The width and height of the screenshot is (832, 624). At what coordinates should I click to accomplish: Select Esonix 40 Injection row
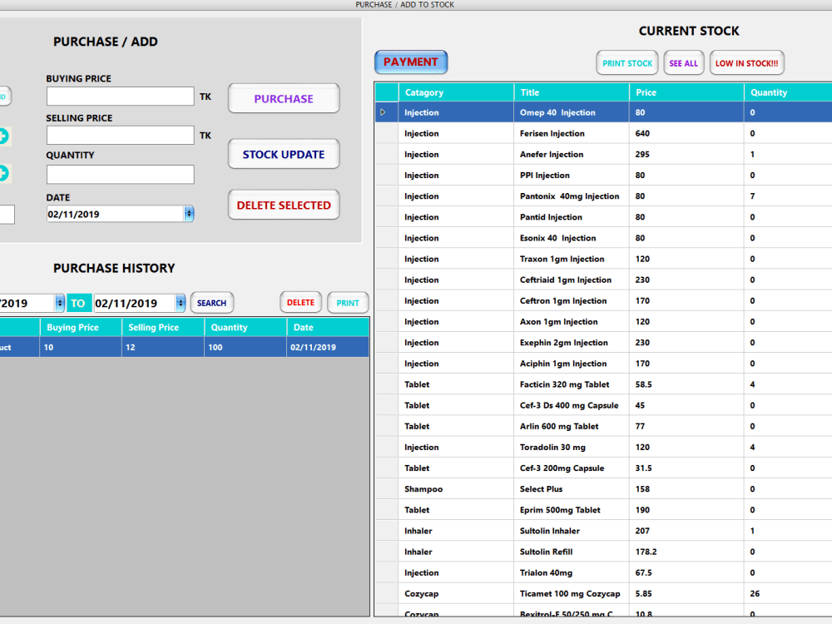pyautogui.click(x=604, y=238)
